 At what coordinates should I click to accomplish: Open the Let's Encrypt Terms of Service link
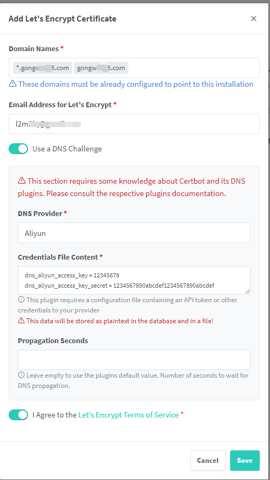(129, 415)
